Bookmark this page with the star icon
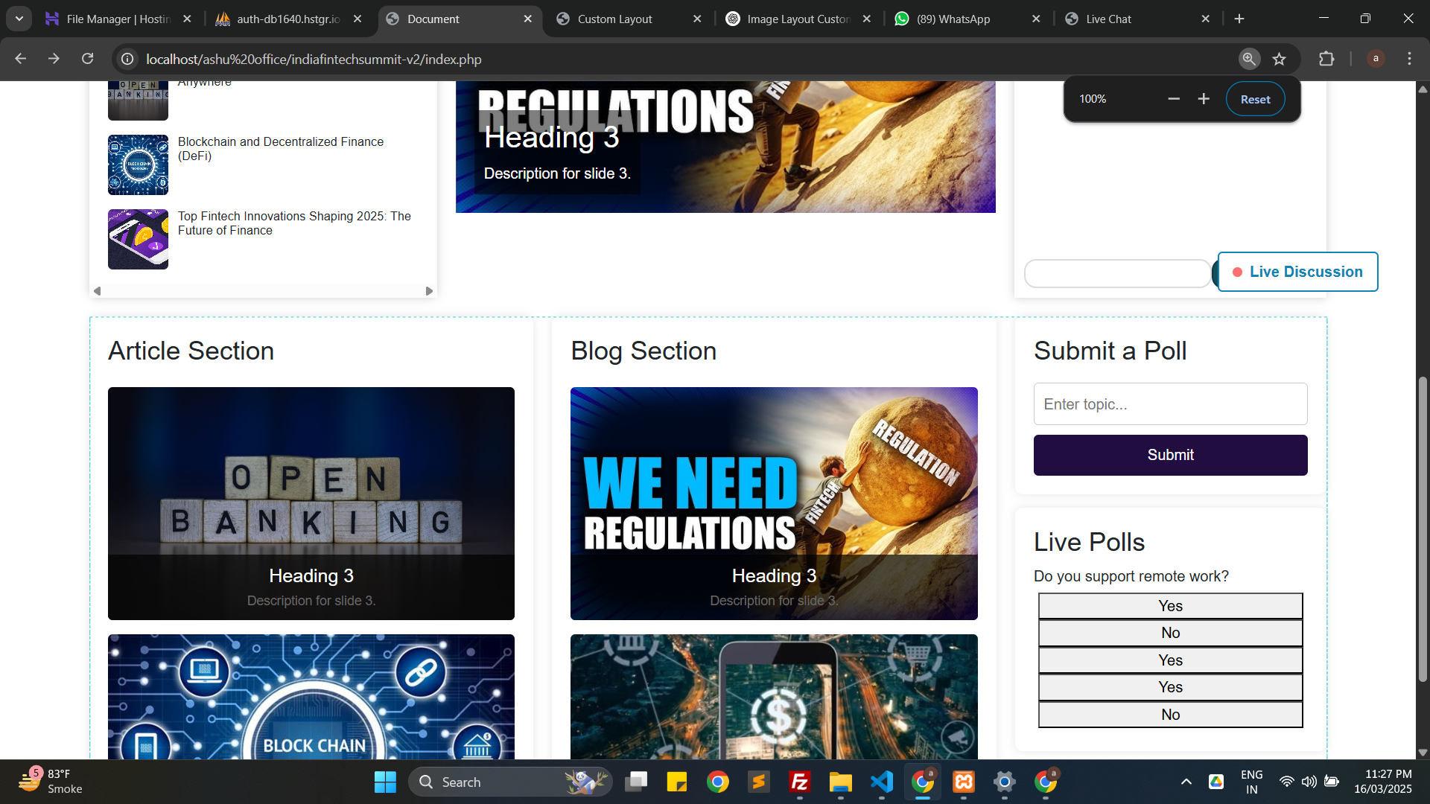The height and width of the screenshot is (804, 1430). (1280, 59)
